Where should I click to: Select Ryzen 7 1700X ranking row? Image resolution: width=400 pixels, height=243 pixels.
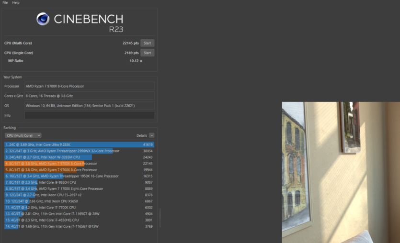(x=79, y=188)
